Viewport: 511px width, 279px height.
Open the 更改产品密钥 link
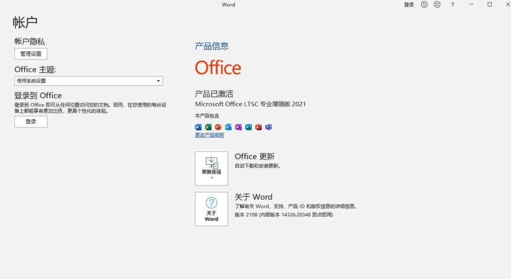[x=210, y=135]
